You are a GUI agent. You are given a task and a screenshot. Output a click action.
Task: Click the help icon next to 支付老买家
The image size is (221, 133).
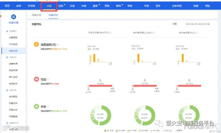point(197,33)
